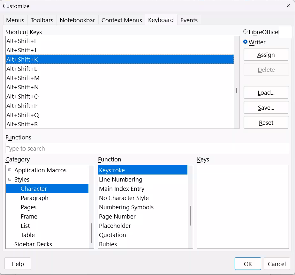Dismiss the dialog with Cancel
This screenshot has height=275, width=295.
276,264
